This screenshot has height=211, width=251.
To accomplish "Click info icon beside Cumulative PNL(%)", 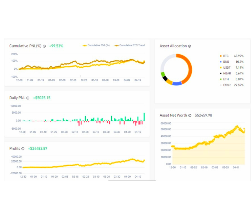I will pos(44,46).
